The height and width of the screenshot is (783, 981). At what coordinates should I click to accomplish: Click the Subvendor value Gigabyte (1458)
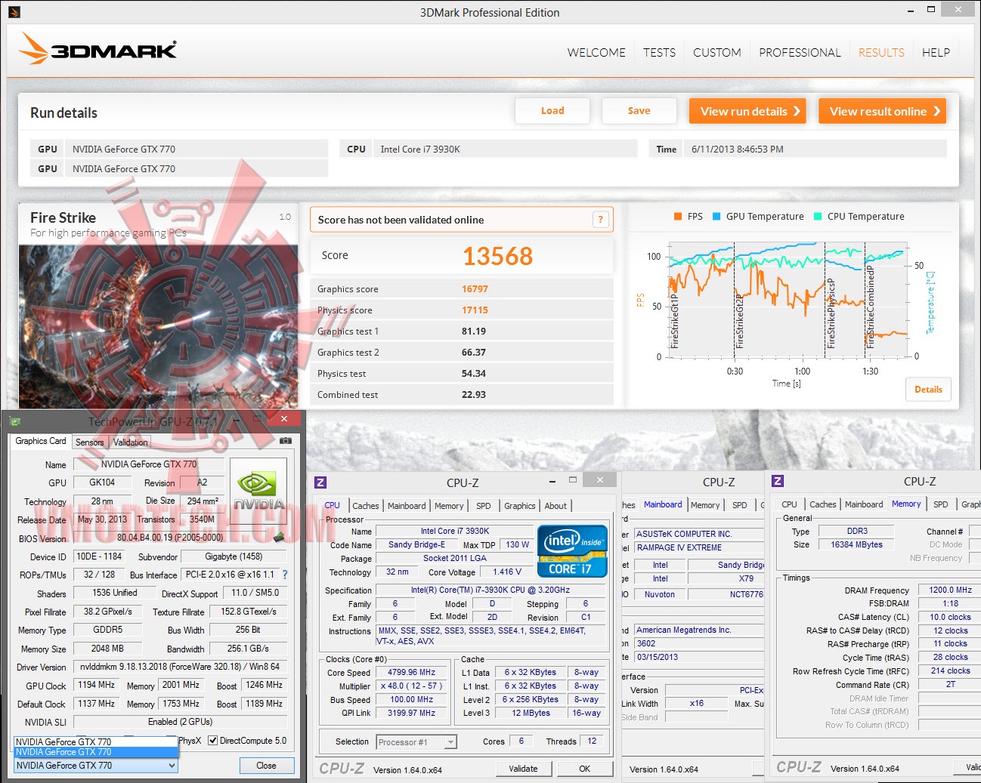(234, 556)
